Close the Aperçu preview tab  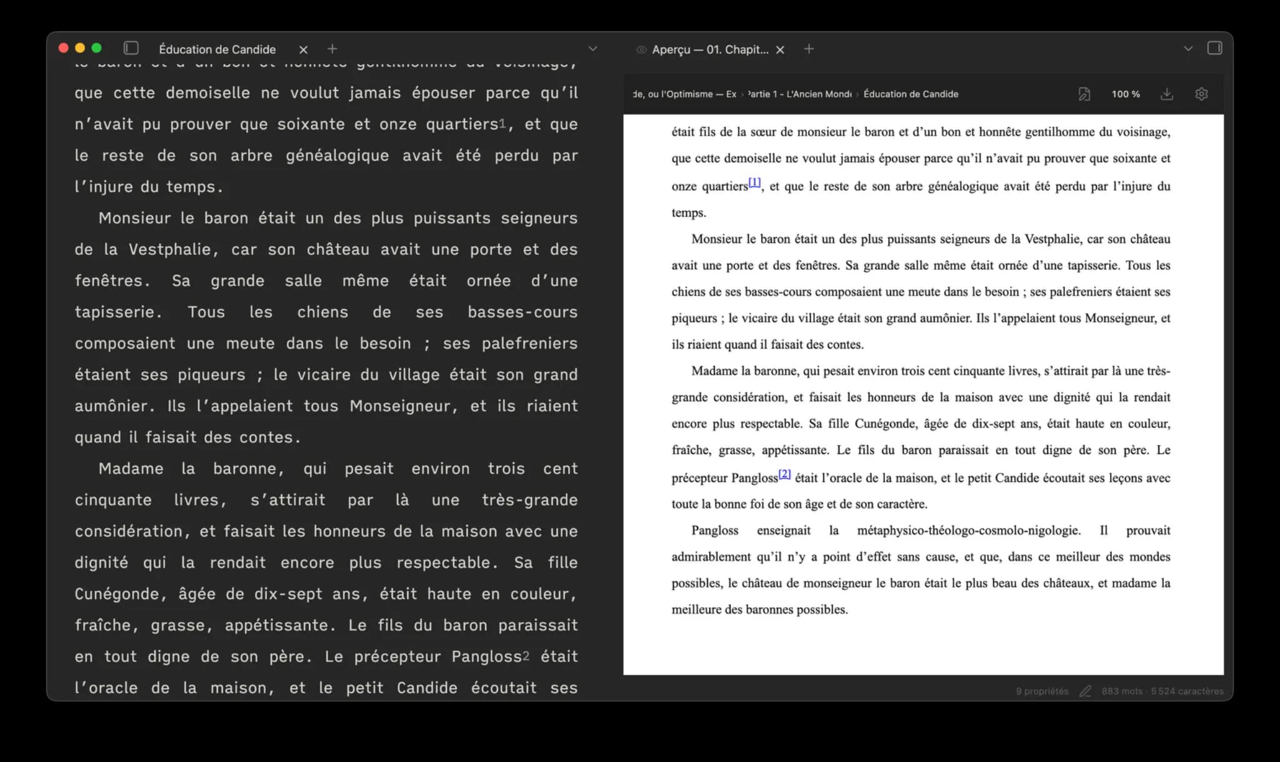[x=780, y=49]
